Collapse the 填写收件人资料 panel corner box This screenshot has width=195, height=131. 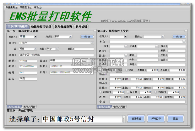[186, 31]
